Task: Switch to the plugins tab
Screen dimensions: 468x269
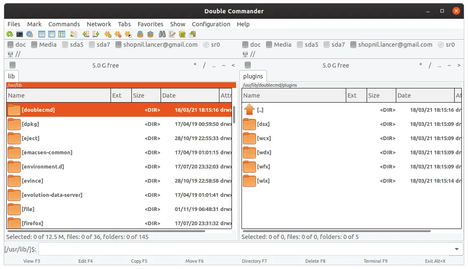Action: (253, 76)
